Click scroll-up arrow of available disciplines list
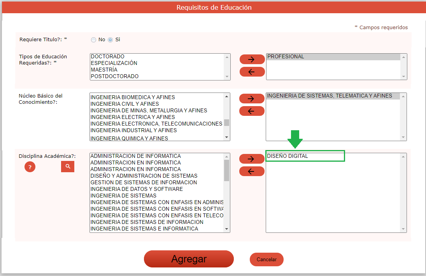This screenshot has height=276, width=426. pyautogui.click(x=226, y=157)
